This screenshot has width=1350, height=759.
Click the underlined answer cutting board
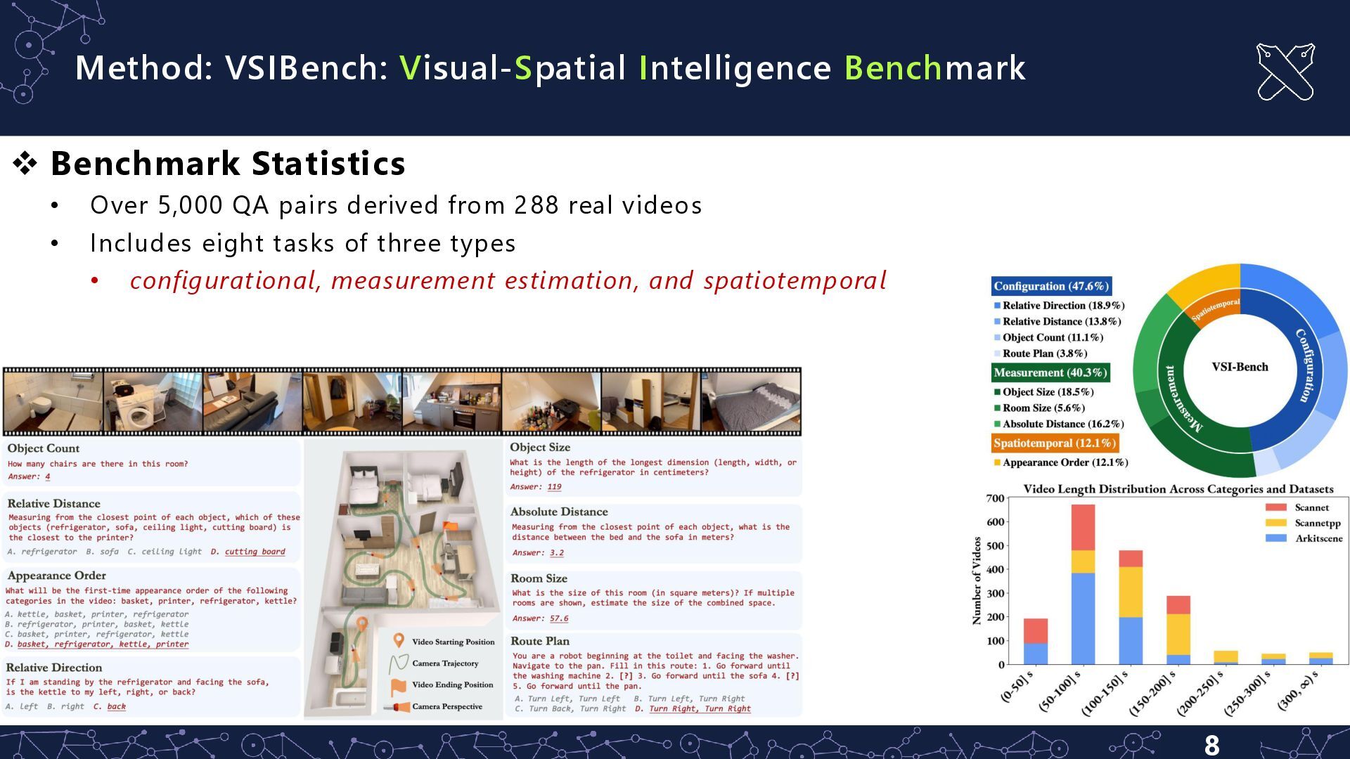tap(255, 552)
